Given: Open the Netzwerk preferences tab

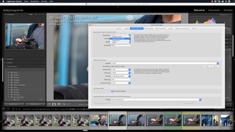Looking at the screenshot, I should click(x=194, y=29).
